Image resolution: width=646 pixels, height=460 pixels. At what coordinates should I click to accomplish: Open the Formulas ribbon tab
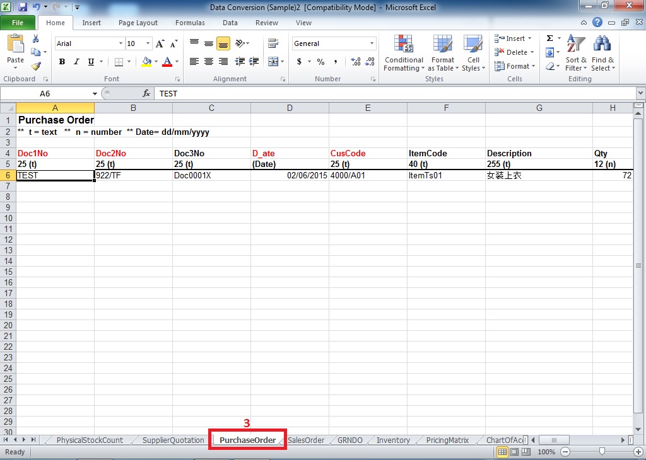point(190,23)
